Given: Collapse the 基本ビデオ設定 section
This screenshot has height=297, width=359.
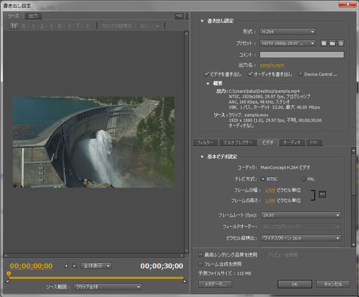Looking at the screenshot, I should point(202,157).
